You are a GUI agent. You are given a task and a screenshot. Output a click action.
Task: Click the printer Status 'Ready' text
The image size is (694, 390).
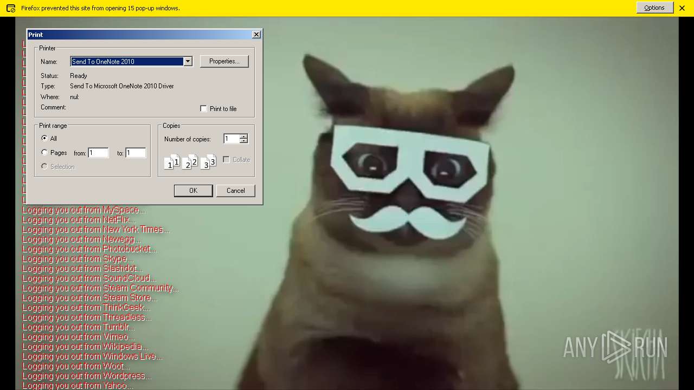click(x=79, y=76)
